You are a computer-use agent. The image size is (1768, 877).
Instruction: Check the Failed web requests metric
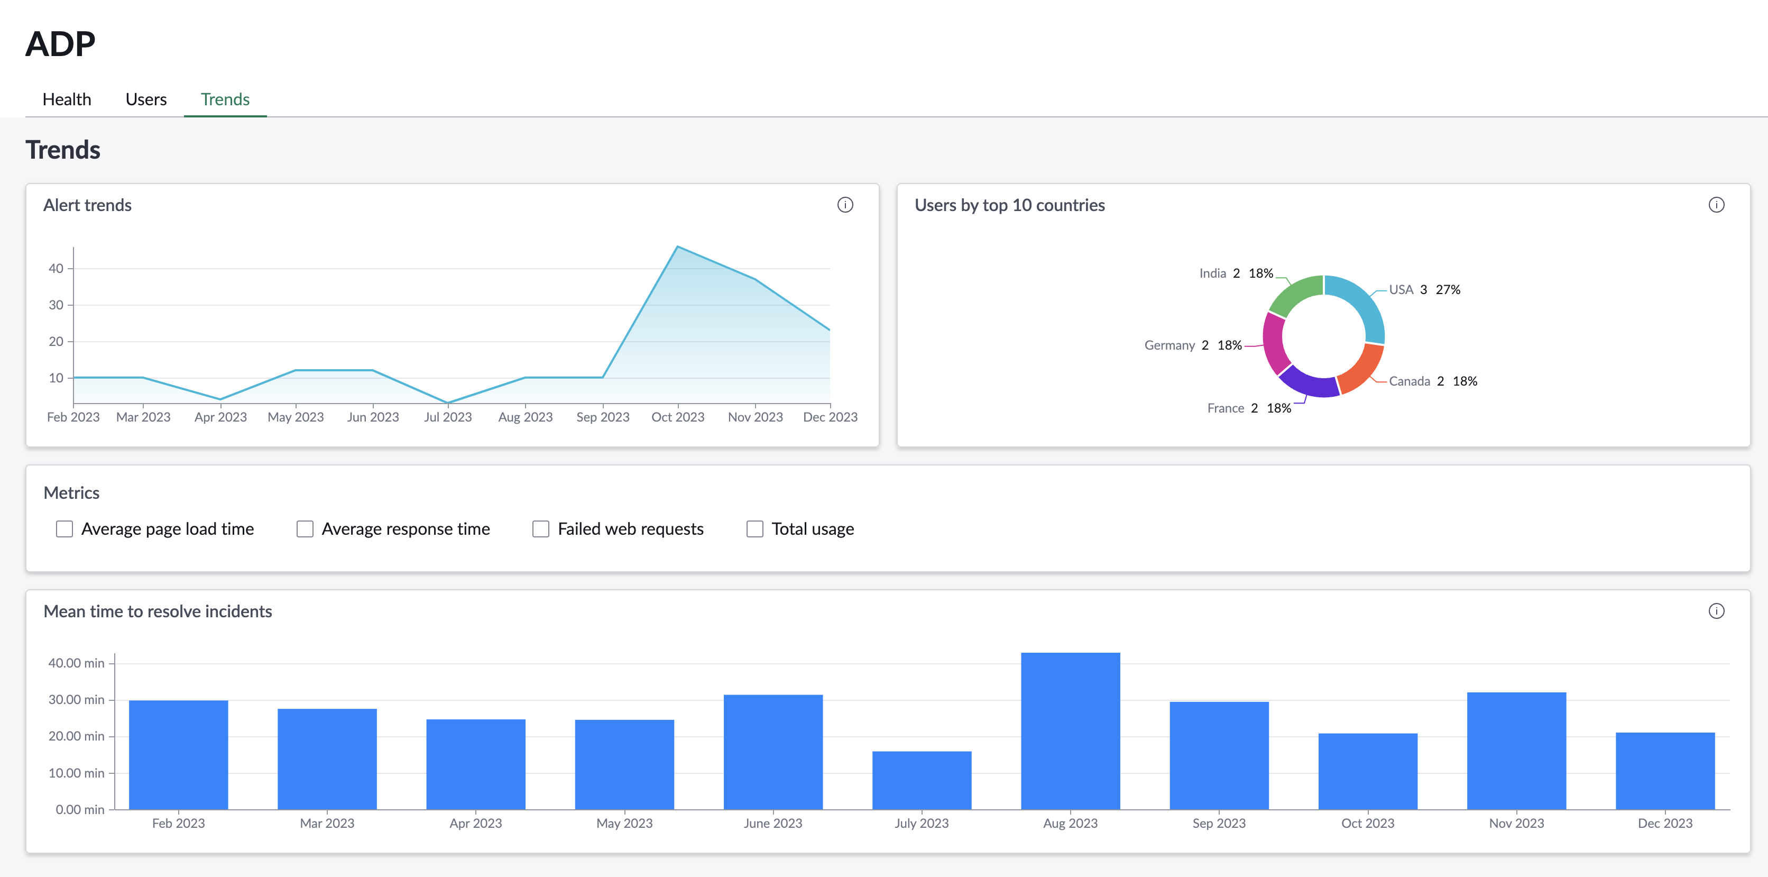coord(541,529)
